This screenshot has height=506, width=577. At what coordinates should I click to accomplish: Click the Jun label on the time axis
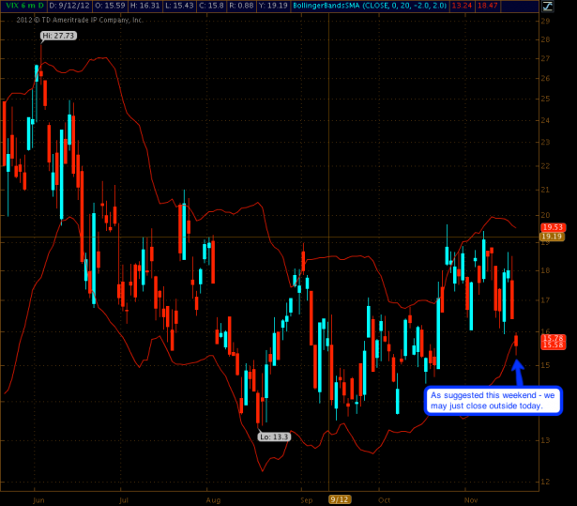(x=38, y=500)
